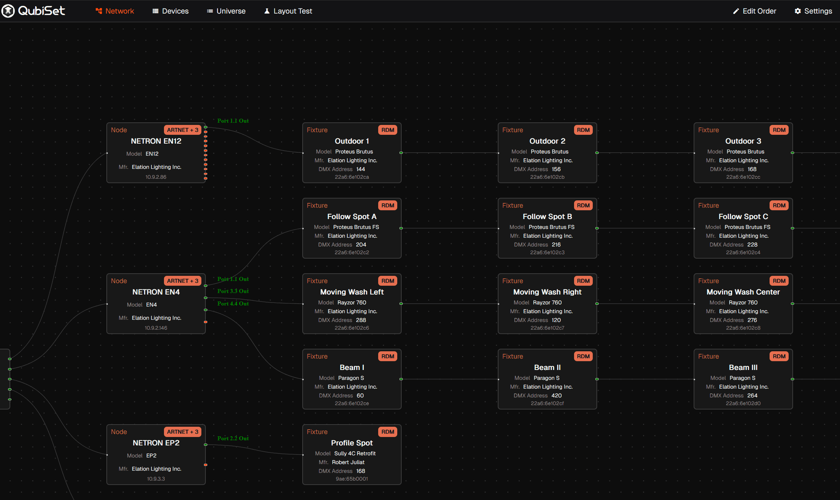Select the Outdoor 1 fixture title
The height and width of the screenshot is (500, 840).
(352, 141)
